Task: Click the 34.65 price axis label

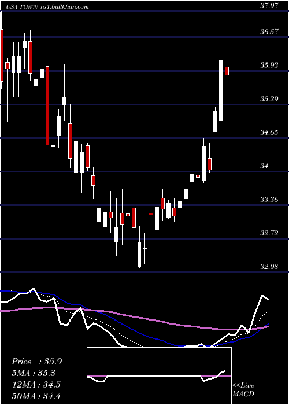Action: 269,132
